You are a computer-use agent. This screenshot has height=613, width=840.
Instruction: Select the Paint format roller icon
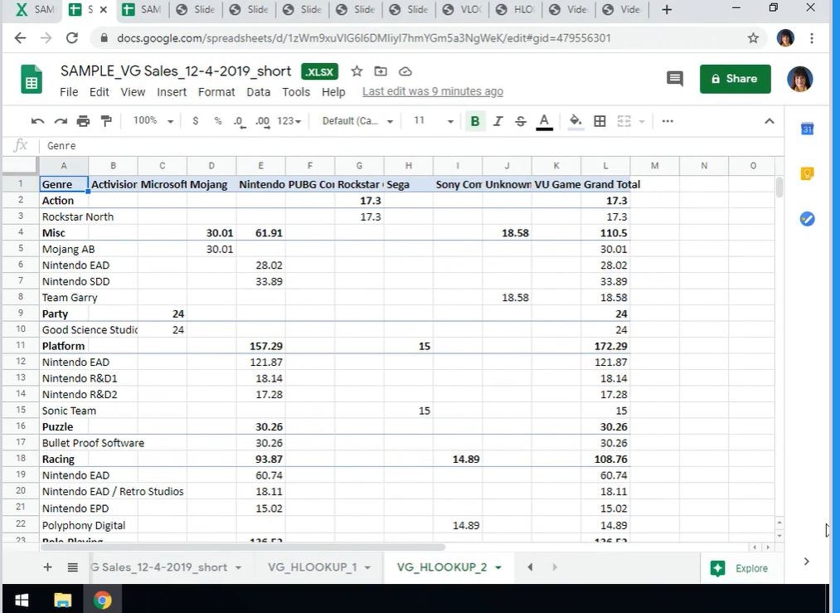pyautogui.click(x=107, y=121)
